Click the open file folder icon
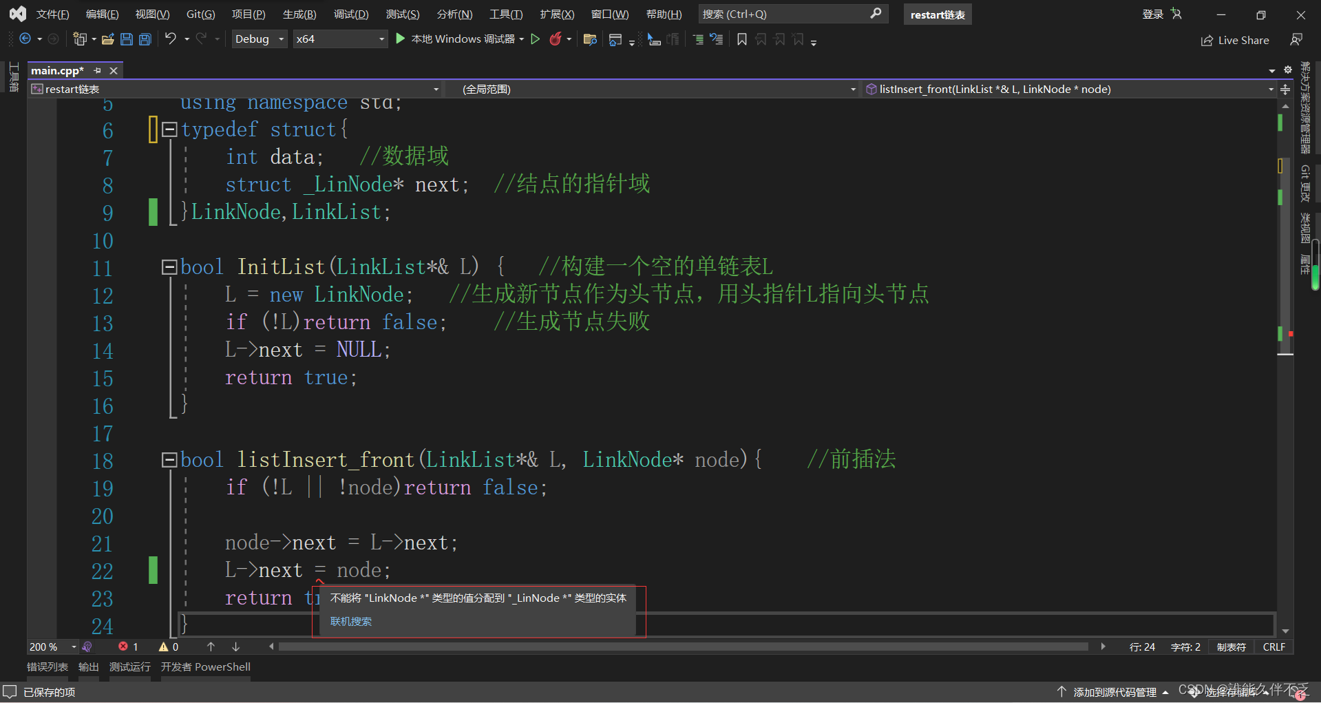 click(x=108, y=39)
